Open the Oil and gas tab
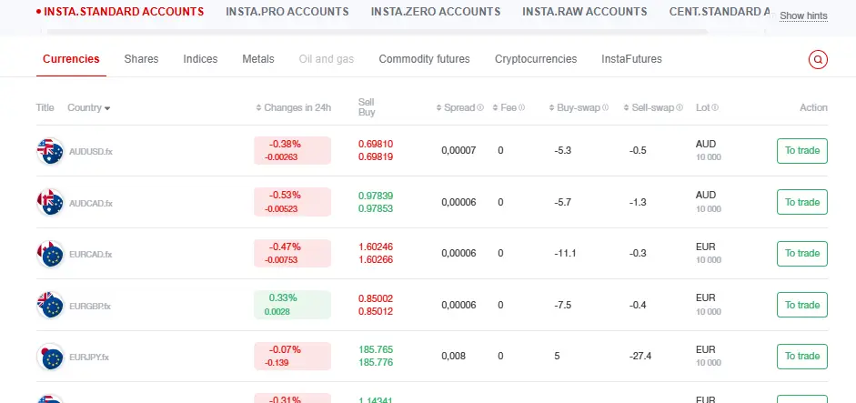 pos(327,59)
